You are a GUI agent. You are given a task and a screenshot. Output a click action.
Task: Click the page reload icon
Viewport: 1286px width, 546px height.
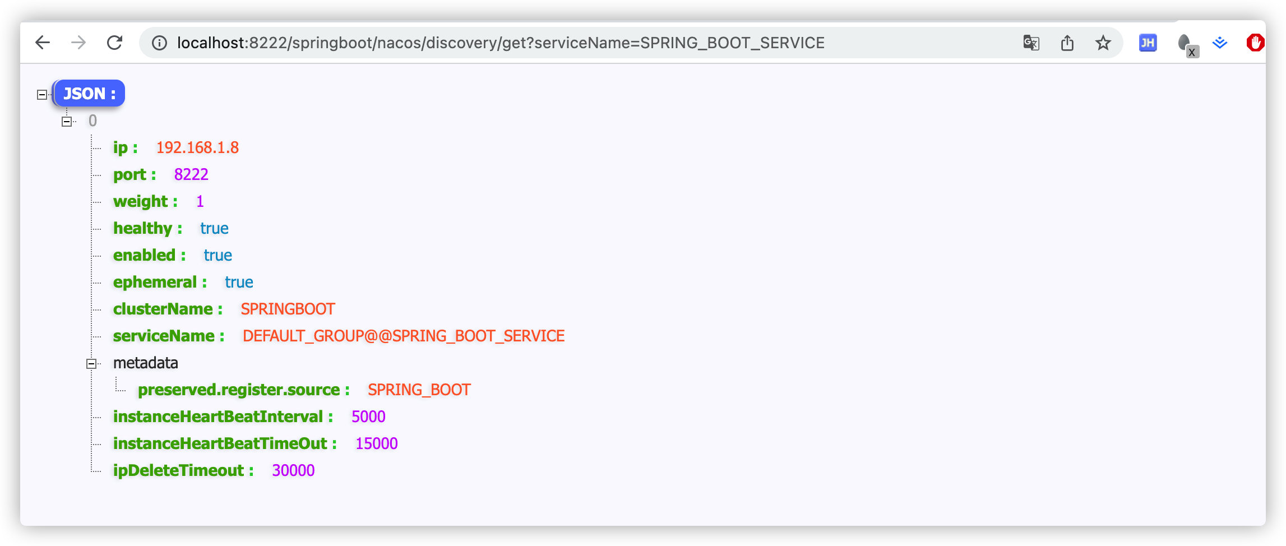tap(115, 42)
